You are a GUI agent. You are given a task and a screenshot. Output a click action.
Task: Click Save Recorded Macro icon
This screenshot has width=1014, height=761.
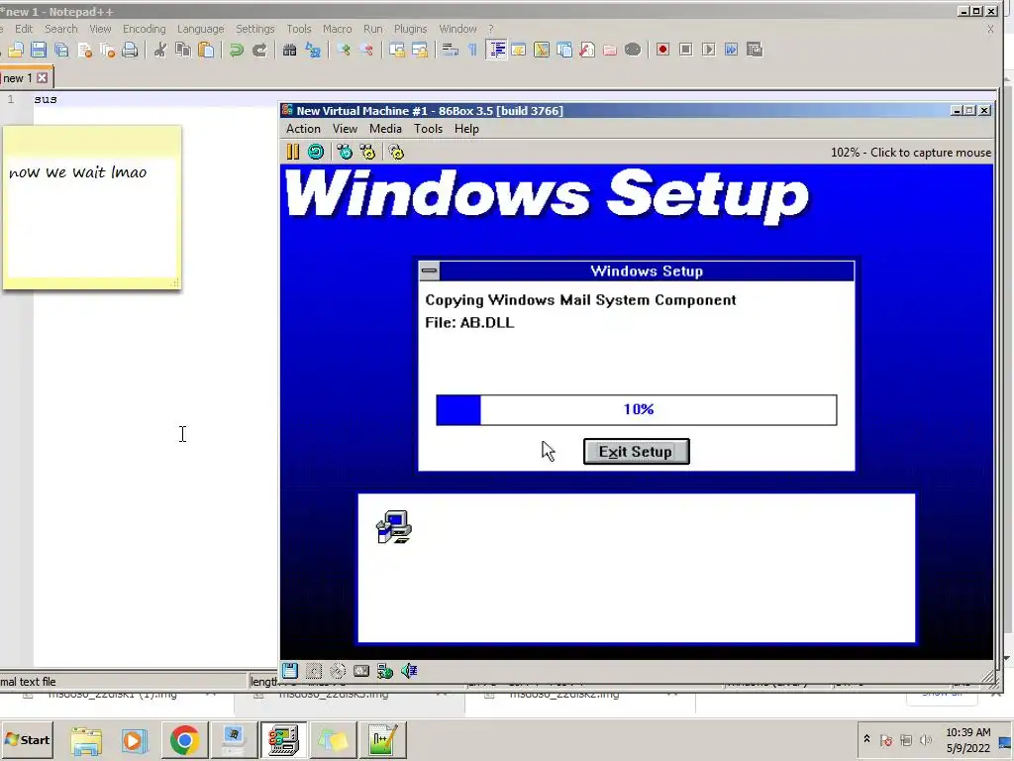754,50
